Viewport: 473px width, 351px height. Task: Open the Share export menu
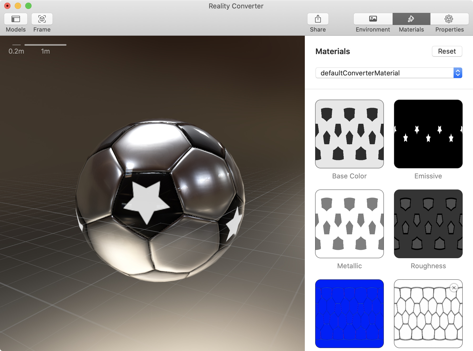coord(318,19)
